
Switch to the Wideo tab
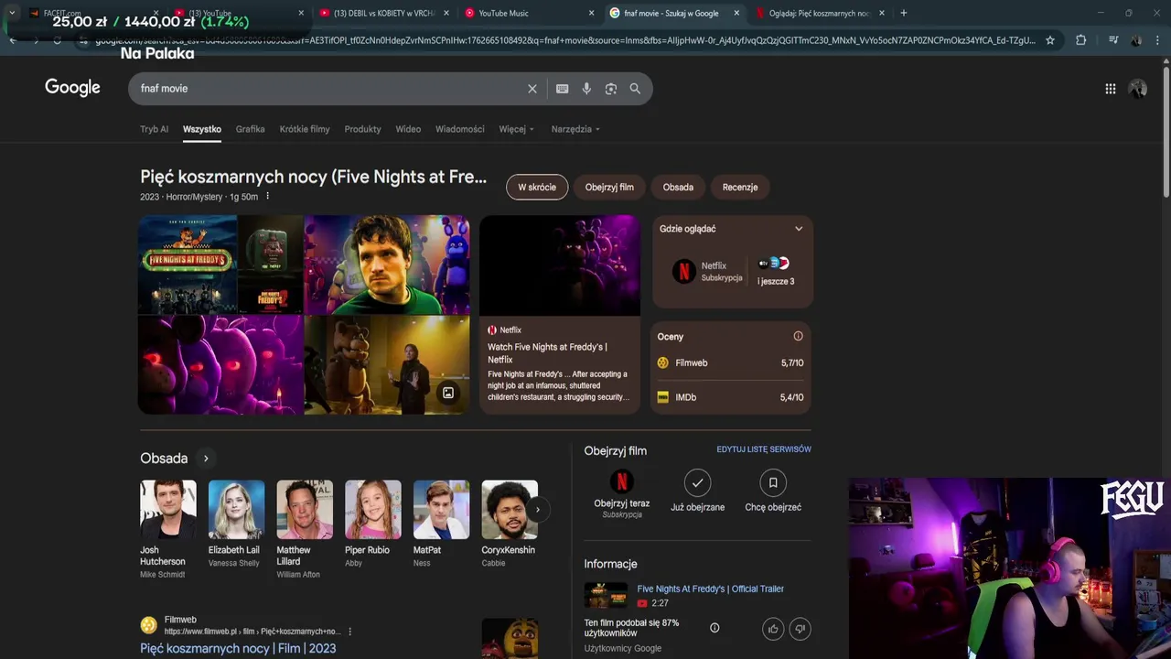tap(408, 129)
